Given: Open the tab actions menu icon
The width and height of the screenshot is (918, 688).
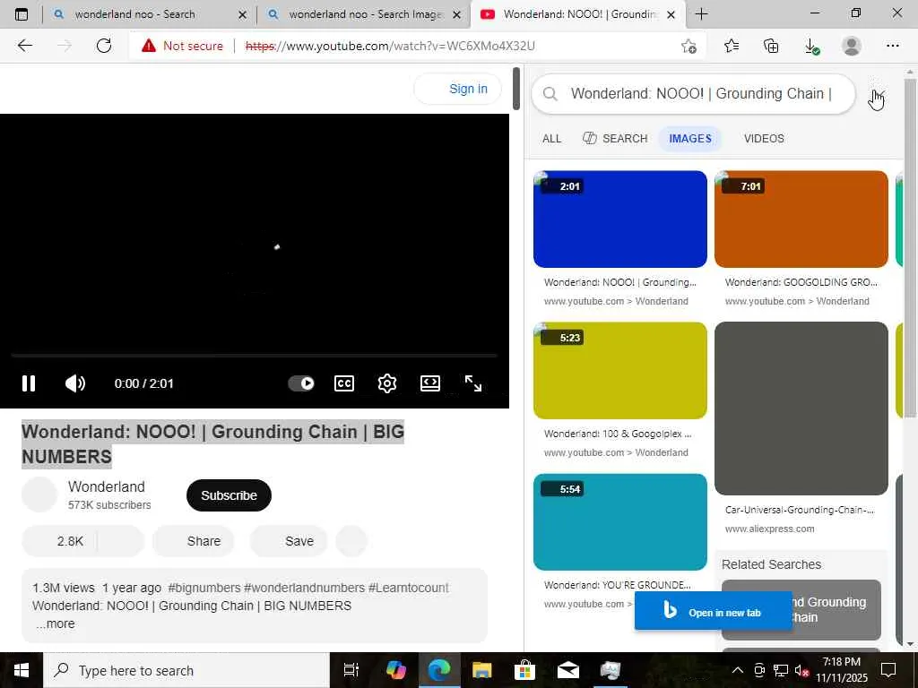Looking at the screenshot, I should coord(22,14).
